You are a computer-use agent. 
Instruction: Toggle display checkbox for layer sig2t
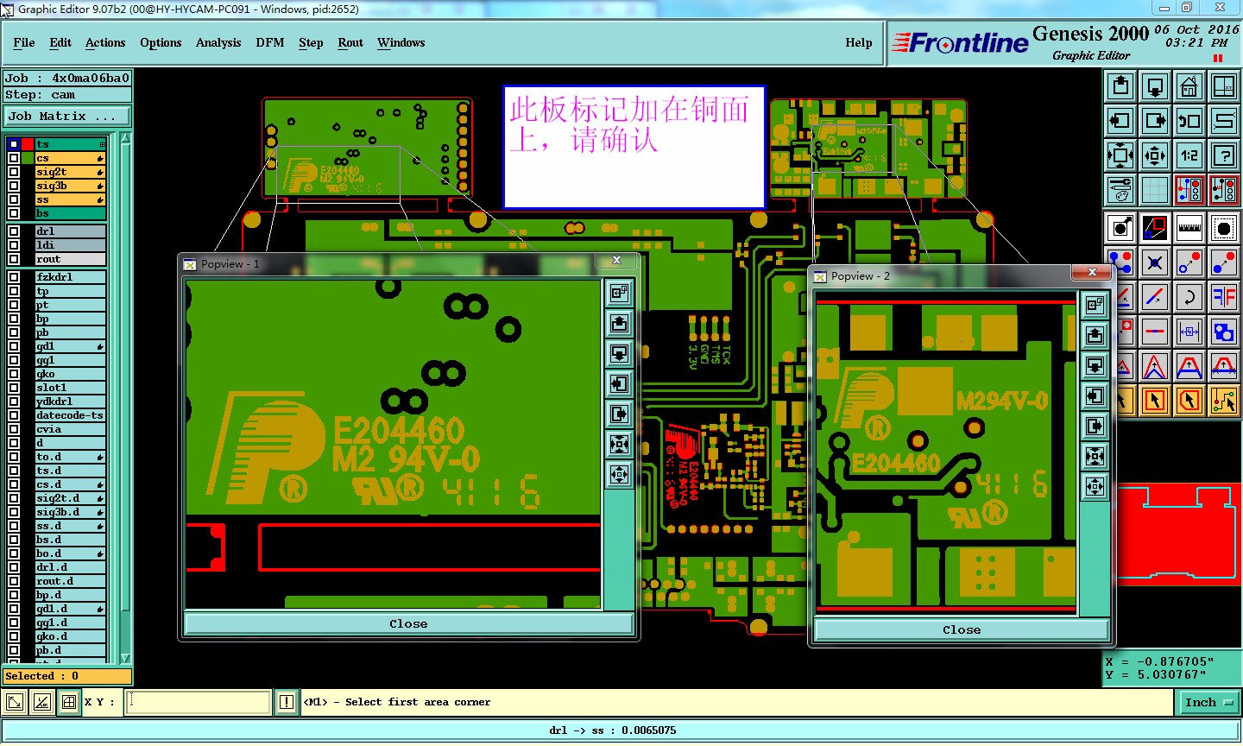14,172
